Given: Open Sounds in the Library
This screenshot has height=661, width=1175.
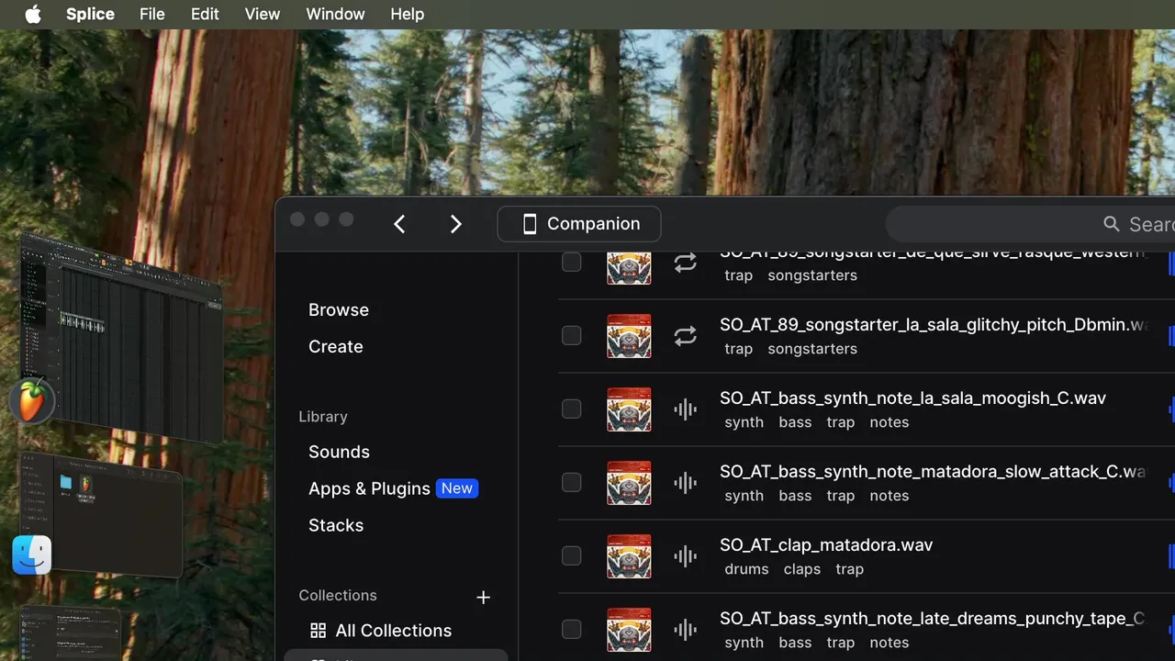Looking at the screenshot, I should click(339, 452).
